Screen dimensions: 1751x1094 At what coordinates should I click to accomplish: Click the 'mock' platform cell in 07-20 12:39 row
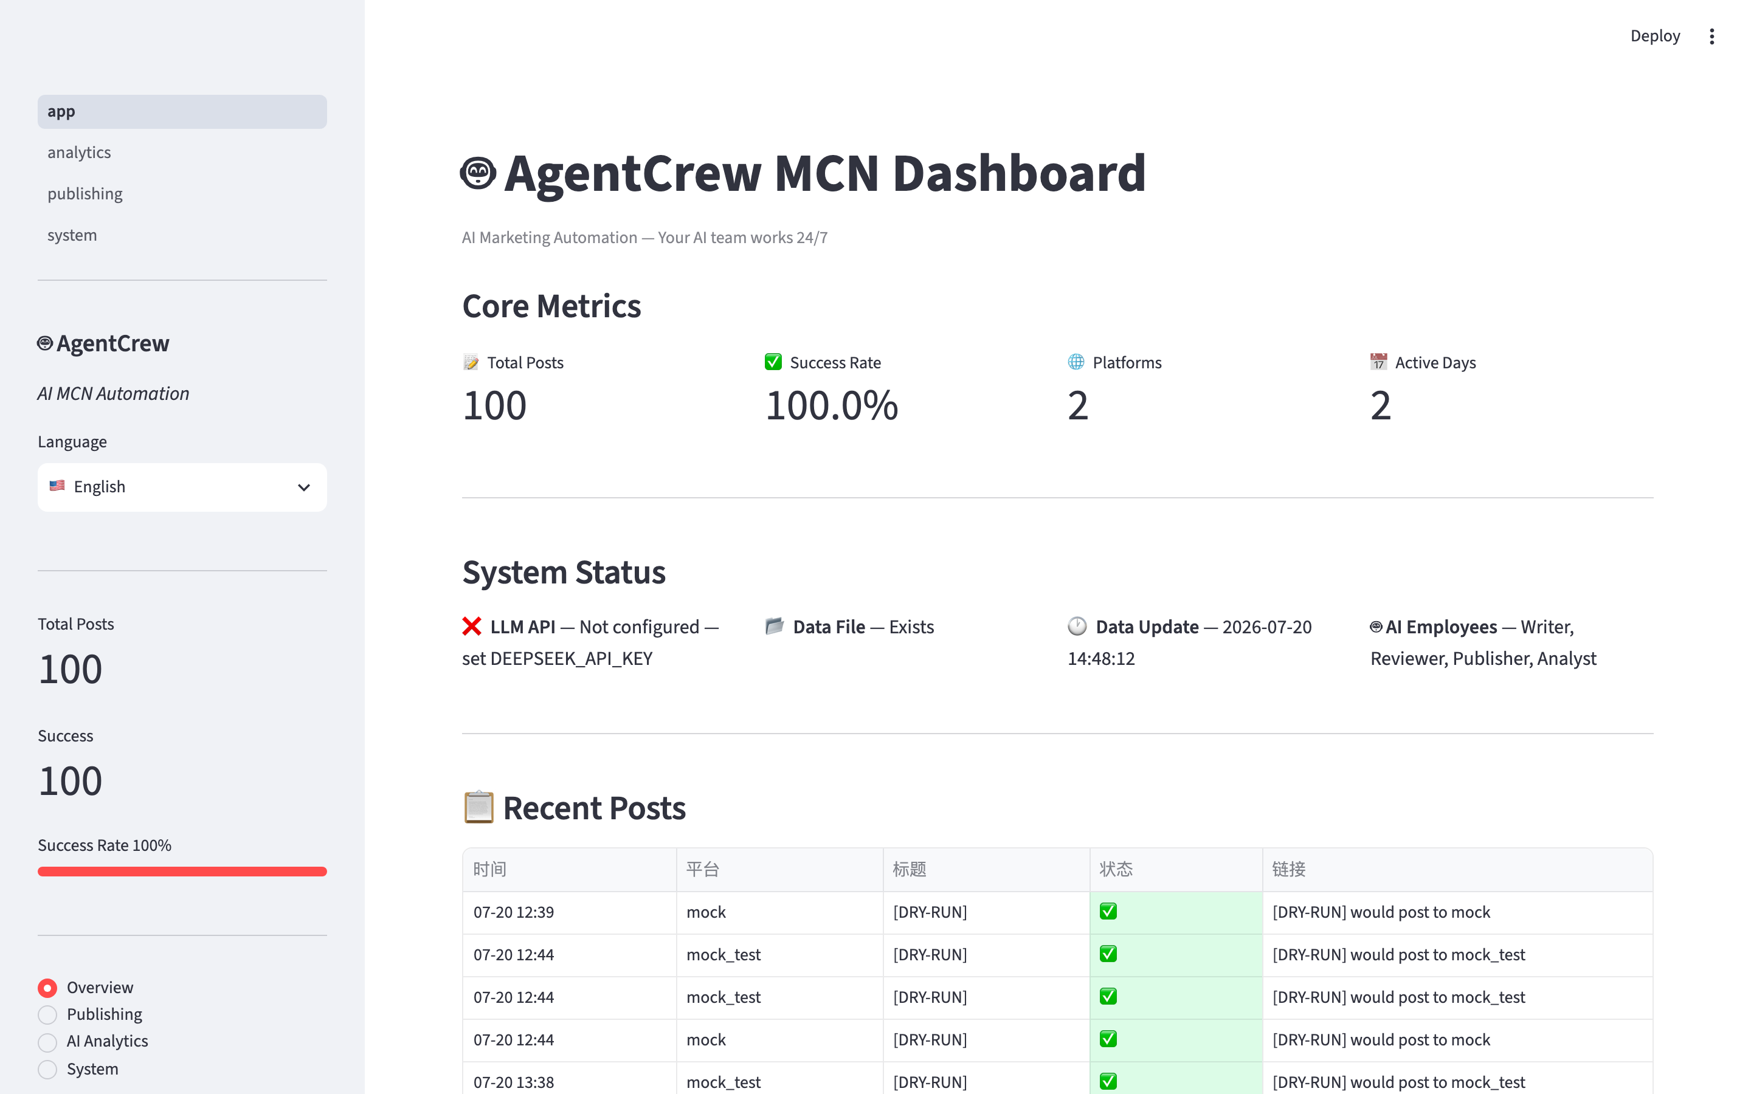pos(779,912)
